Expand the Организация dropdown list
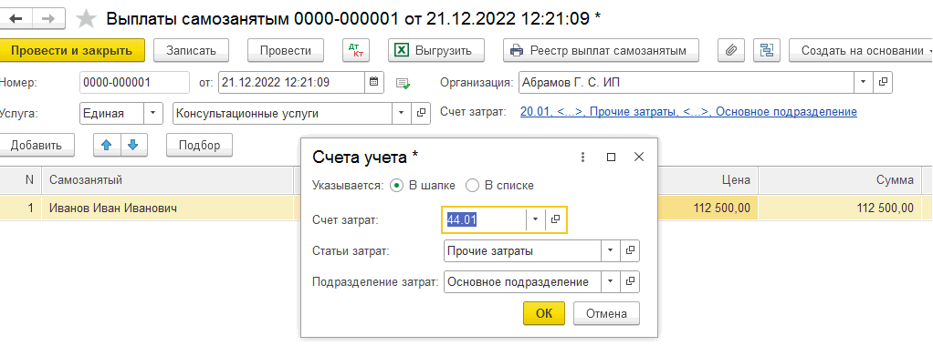 click(x=864, y=83)
